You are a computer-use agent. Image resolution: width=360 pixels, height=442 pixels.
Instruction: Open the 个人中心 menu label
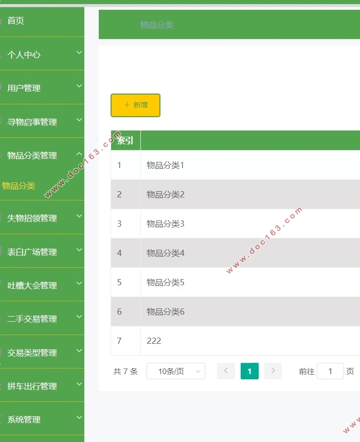click(24, 54)
